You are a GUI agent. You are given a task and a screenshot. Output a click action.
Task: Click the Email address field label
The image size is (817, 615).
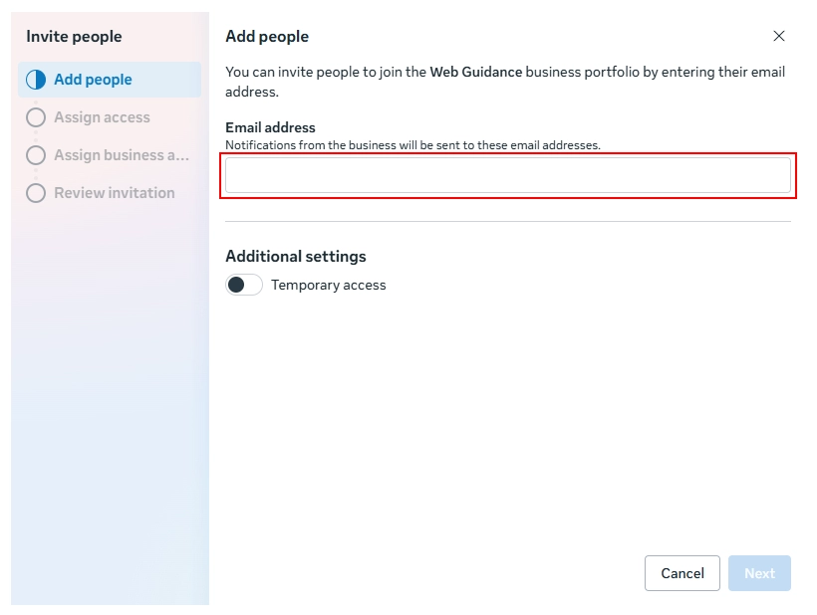click(x=270, y=127)
